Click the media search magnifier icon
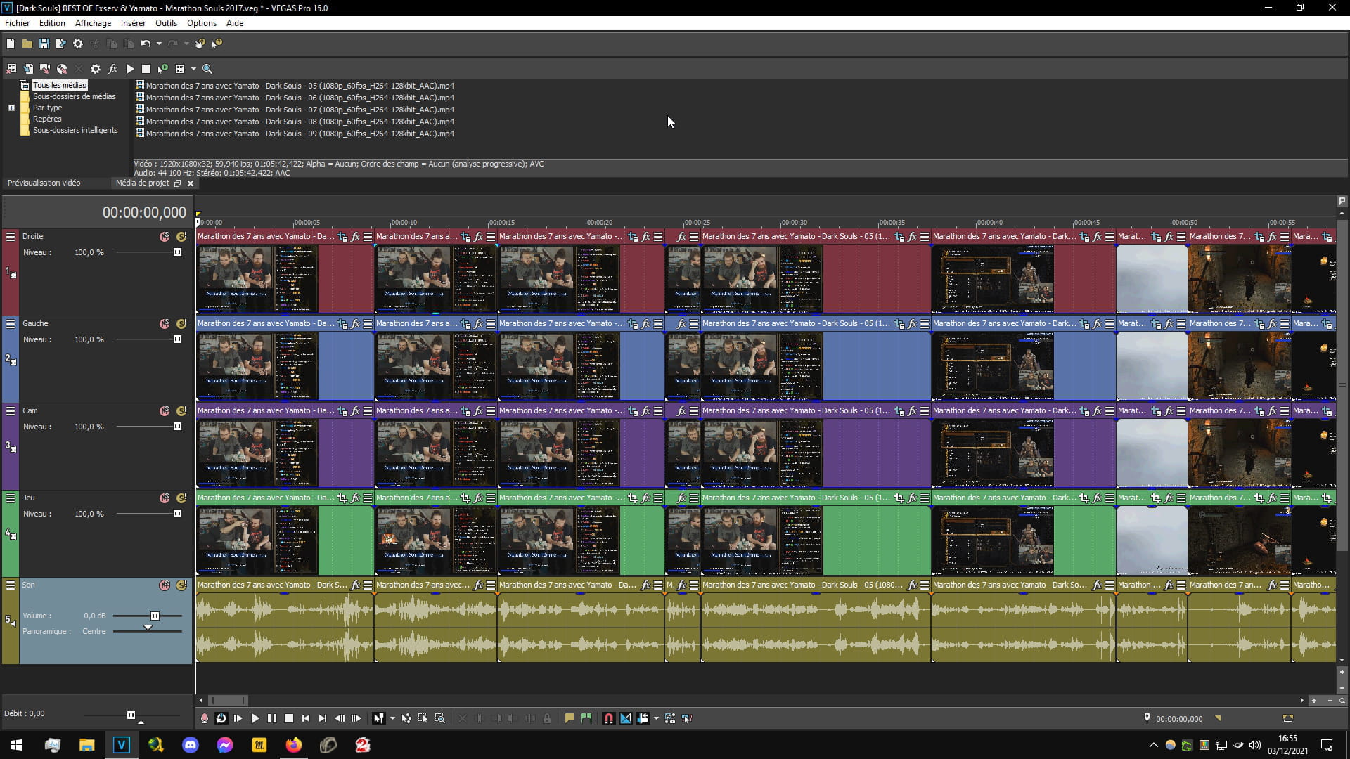Screen dimensions: 1350x759 tap(207, 69)
